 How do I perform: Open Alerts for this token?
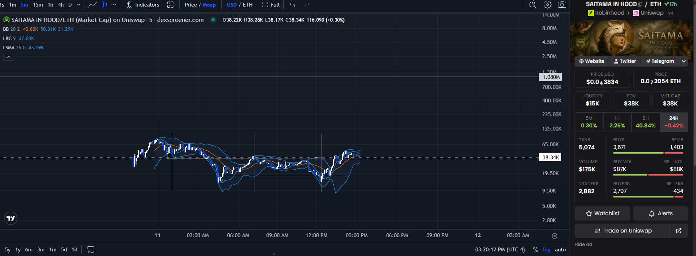(x=661, y=213)
